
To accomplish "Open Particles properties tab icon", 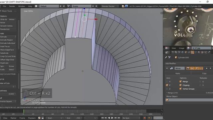I will pyautogui.click(x=206, y=52).
